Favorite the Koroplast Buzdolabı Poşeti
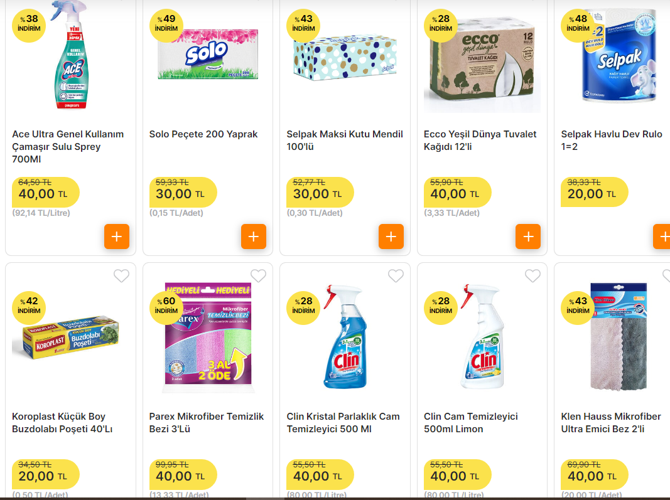This screenshot has width=670, height=500. (x=121, y=275)
